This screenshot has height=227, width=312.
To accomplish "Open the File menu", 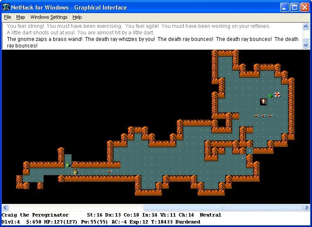I will (7, 17).
